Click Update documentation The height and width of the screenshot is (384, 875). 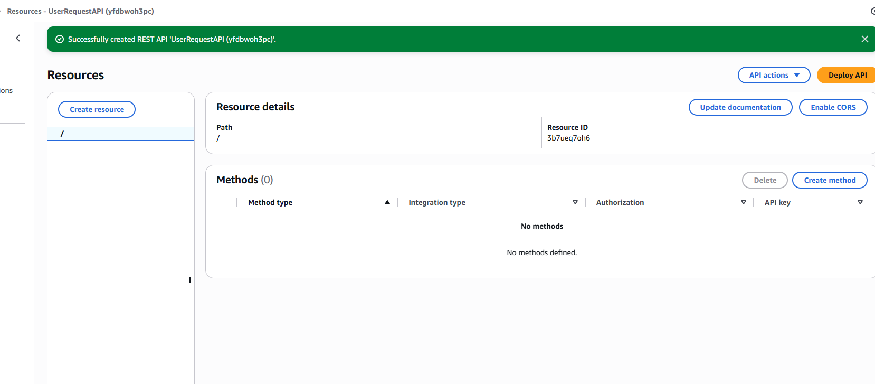click(x=740, y=107)
